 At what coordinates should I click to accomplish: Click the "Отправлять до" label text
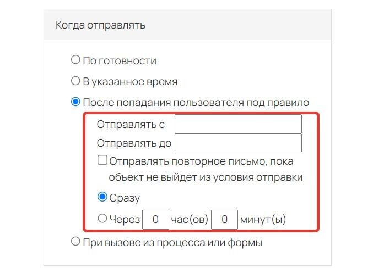[134, 143]
